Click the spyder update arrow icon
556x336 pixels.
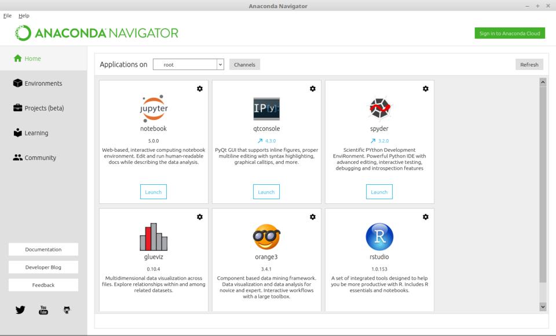click(373, 141)
